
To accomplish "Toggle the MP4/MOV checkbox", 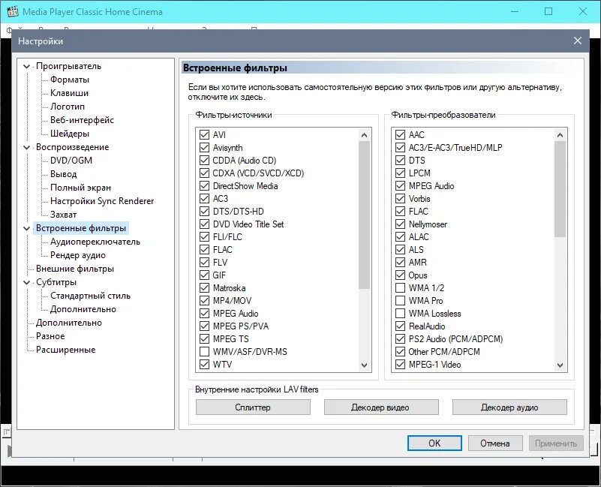I will 204,301.
